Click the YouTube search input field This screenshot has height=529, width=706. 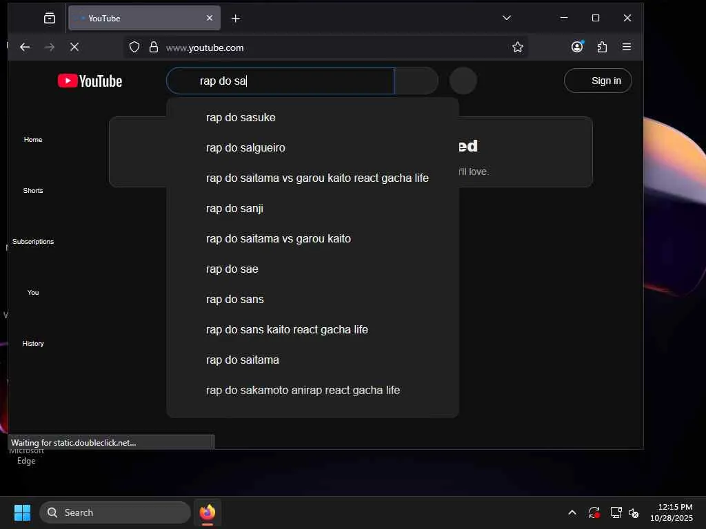point(280,81)
